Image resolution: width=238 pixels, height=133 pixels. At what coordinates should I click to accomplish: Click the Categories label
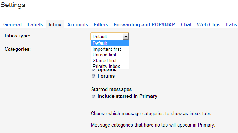[18, 49]
